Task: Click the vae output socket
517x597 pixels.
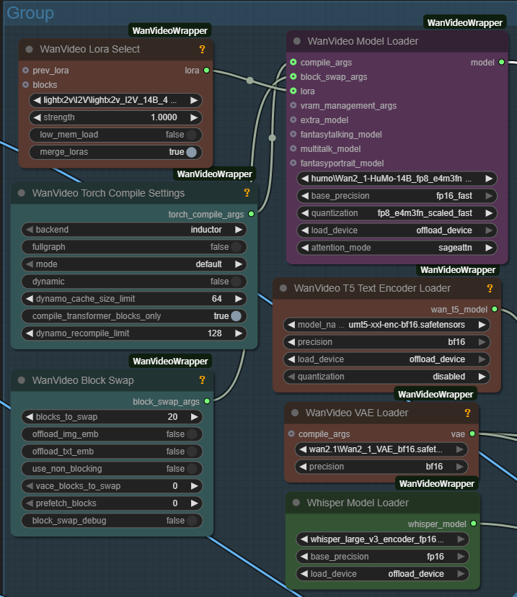Action: click(x=472, y=434)
